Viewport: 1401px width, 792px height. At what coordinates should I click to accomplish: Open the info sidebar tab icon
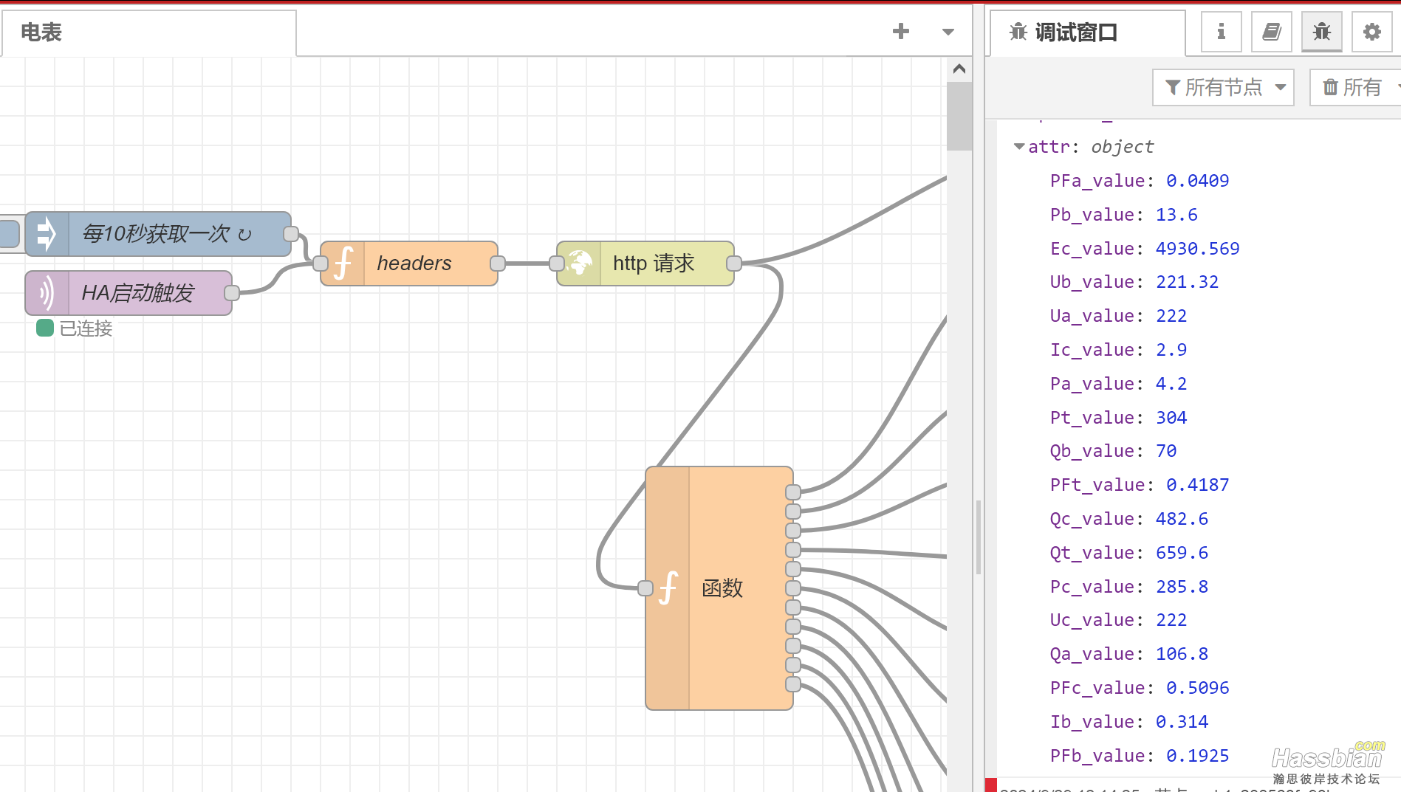pos(1221,32)
